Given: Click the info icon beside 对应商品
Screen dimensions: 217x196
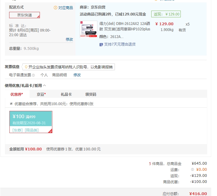Looking at the screenshot, I should pyautogui.click(x=55, y=8).
